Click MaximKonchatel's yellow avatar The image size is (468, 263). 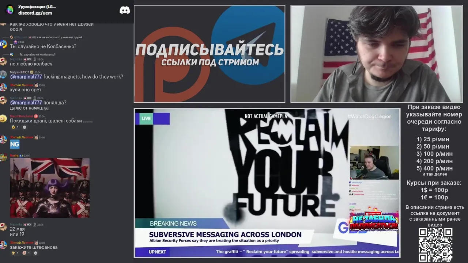3,118
